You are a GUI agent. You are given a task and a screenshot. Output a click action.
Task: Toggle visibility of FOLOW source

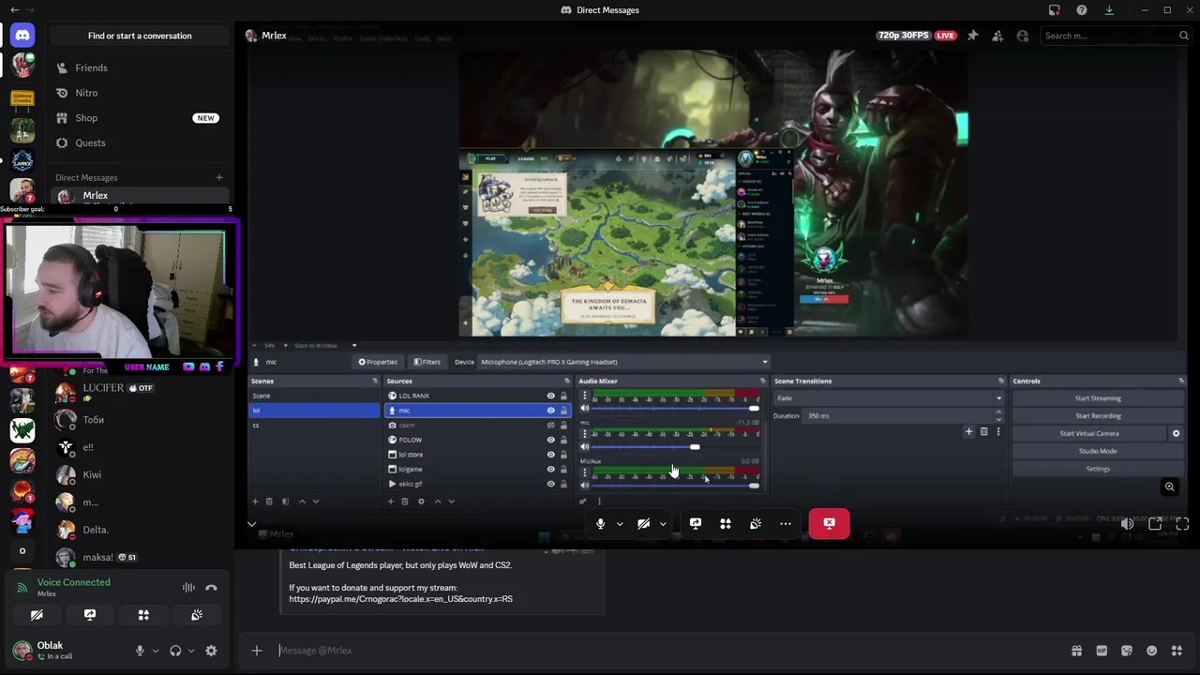[x=551, y=440]
